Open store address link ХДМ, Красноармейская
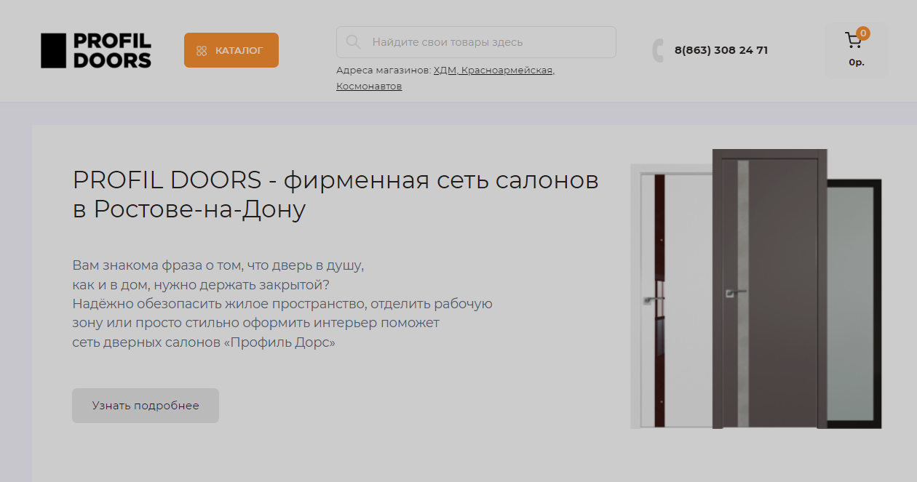The image size is (917, 482). pos(494,71)
